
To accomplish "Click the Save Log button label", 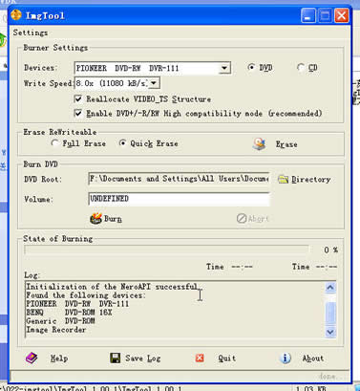I will [142, 358].
